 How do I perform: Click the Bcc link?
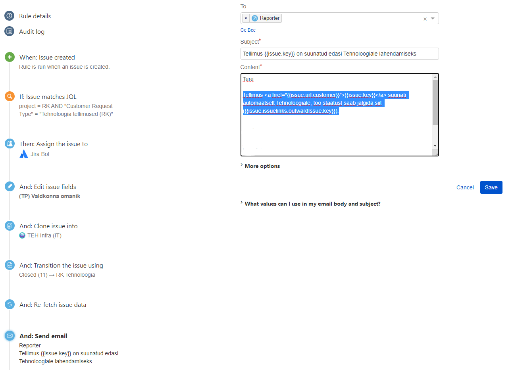click(x=252, y=30)
